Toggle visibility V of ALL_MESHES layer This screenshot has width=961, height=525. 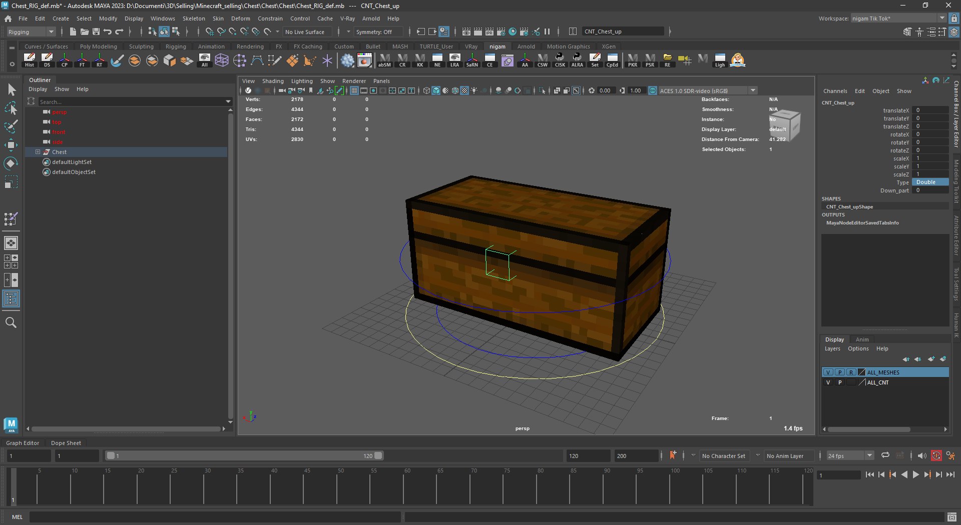click(x=828, y=372)
